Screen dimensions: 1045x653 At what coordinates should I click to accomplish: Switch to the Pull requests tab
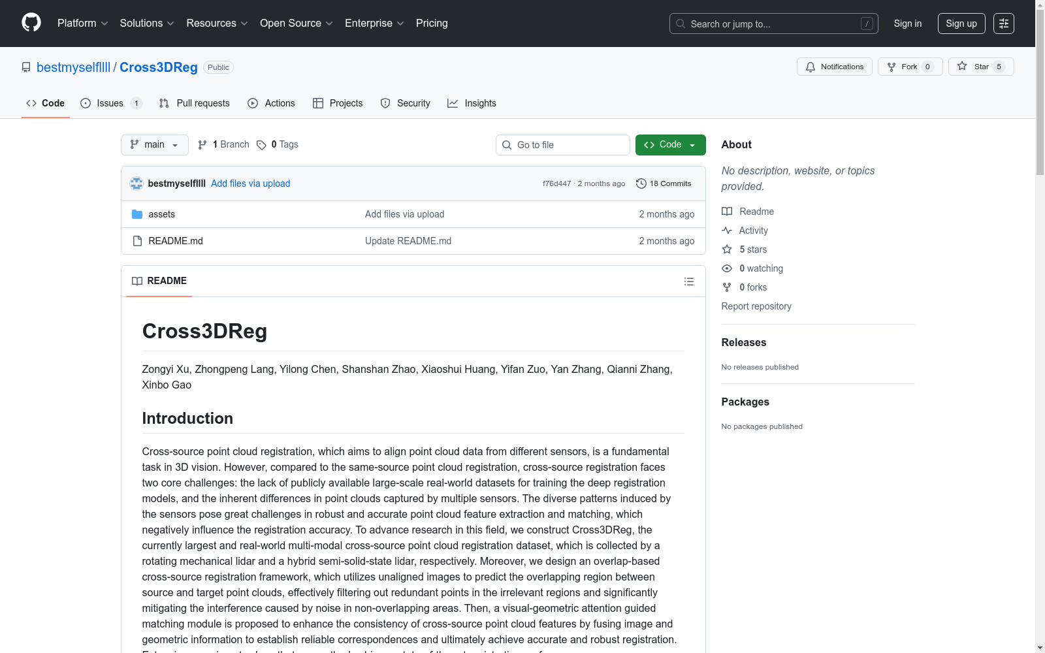195,103
